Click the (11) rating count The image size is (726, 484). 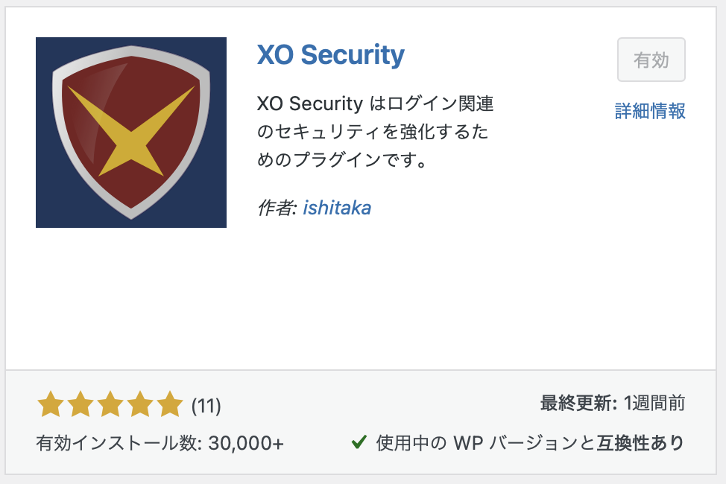click(x=206, y=406)
